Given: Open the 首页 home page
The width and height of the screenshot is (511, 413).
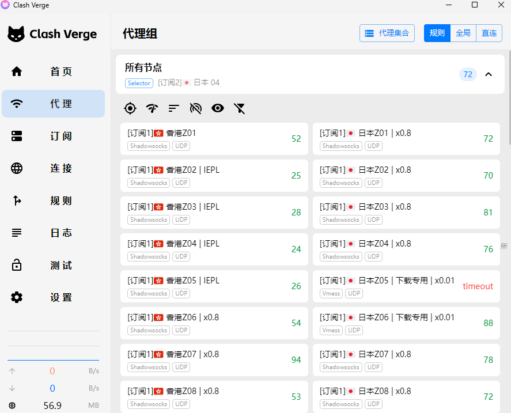Looking at the screenshot, I should [x=53, y=71].
